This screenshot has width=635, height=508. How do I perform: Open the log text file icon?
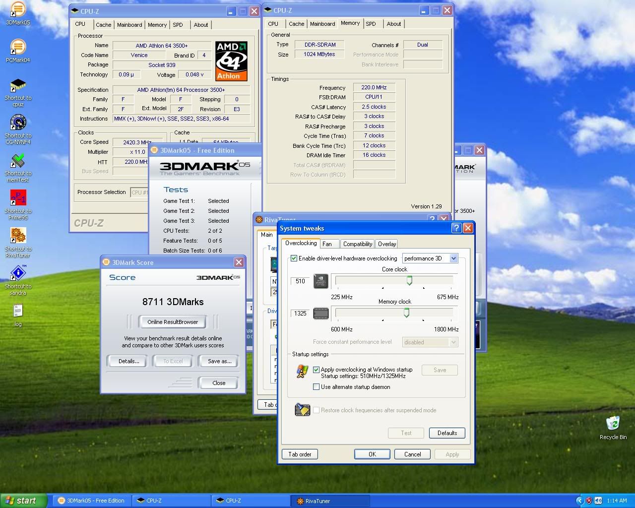[18, 311]
